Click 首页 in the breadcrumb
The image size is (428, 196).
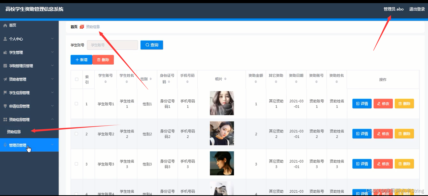74,27
